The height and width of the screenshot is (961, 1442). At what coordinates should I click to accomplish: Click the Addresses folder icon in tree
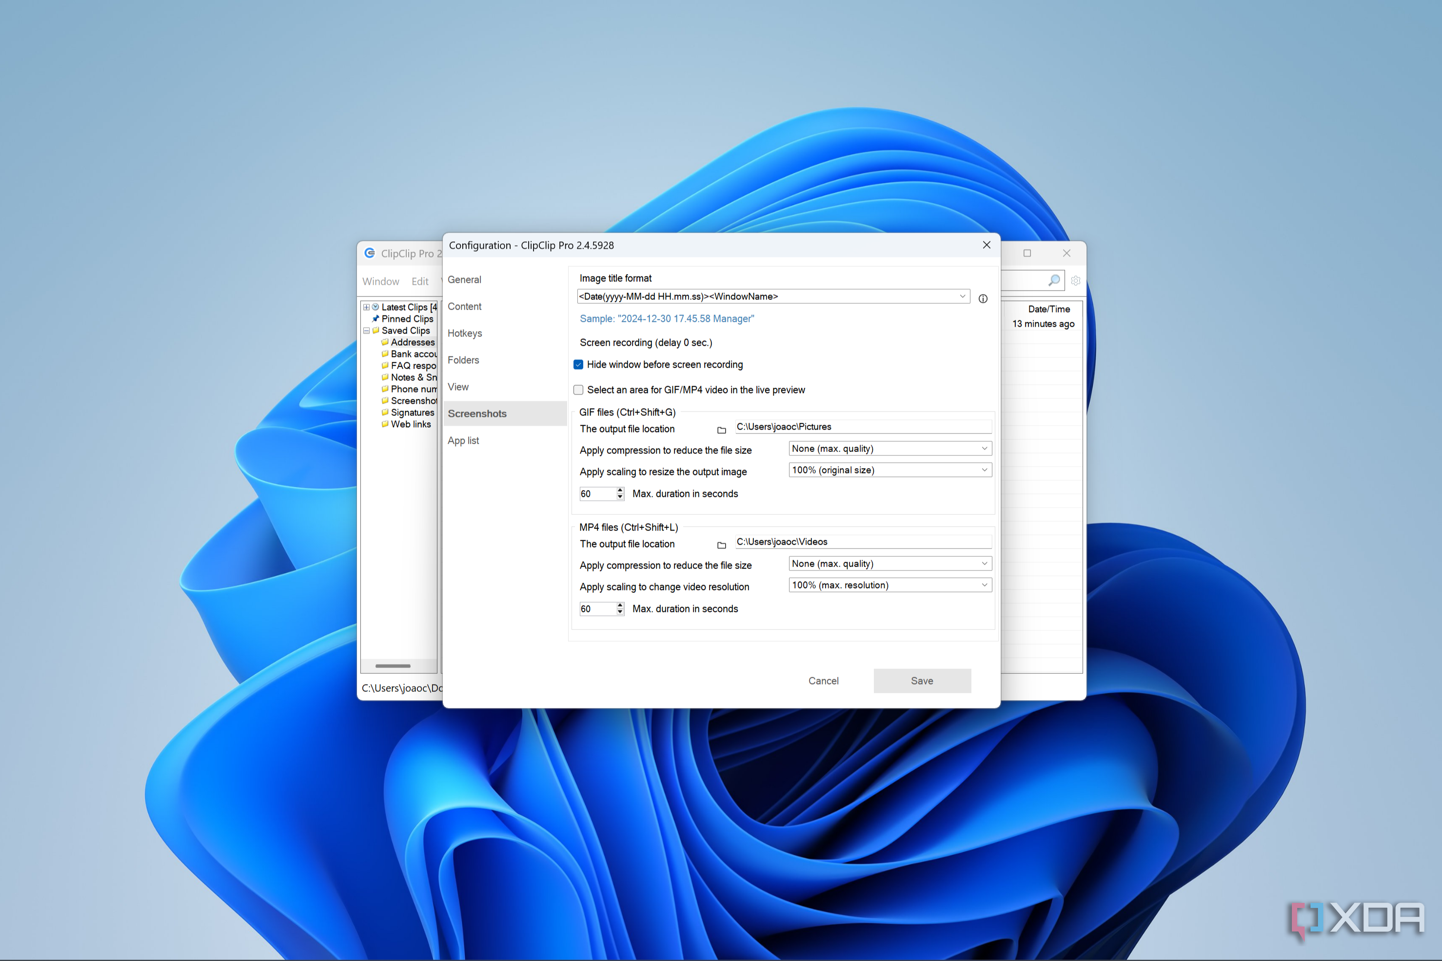[x=385, y=342]
